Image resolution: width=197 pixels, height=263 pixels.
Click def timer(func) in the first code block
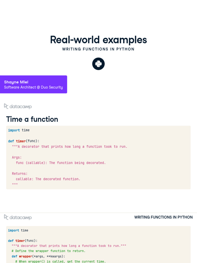click(x=24, y=141)
